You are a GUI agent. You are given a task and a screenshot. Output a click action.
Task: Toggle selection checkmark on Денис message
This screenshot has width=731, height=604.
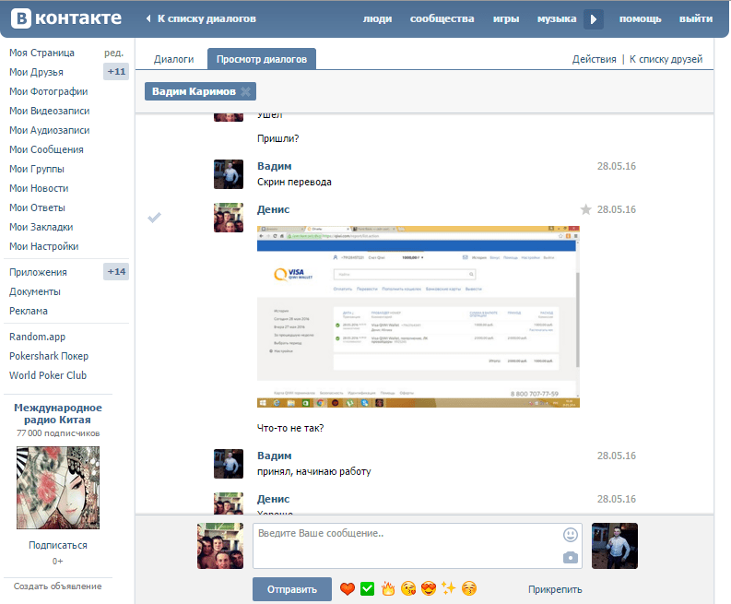pos(155,217)
